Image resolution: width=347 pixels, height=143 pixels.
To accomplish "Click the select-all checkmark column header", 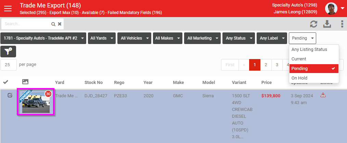I will 5,82.
